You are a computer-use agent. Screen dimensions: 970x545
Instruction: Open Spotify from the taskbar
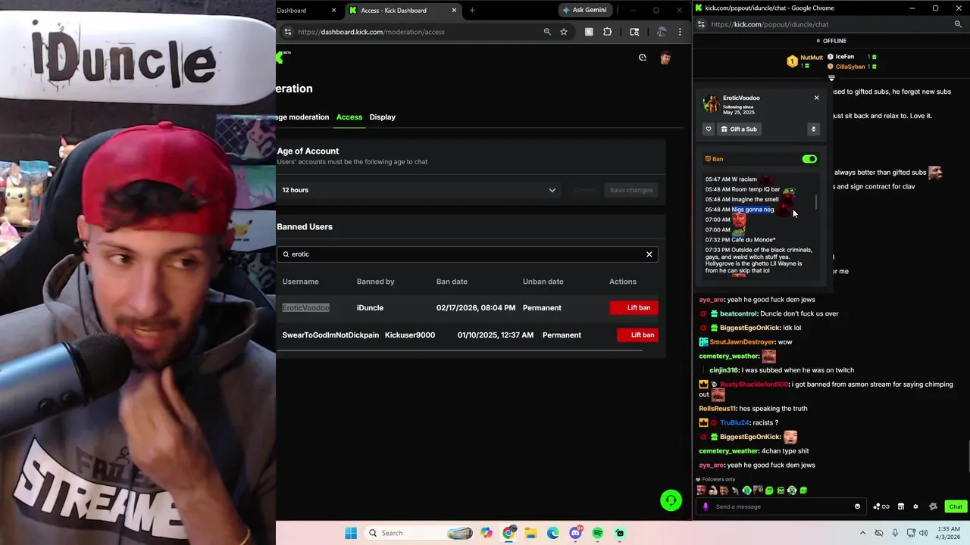(x=598, y=533)
